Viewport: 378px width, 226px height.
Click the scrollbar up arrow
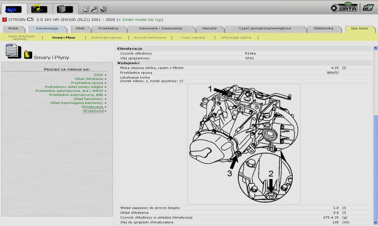pos(375,48)
